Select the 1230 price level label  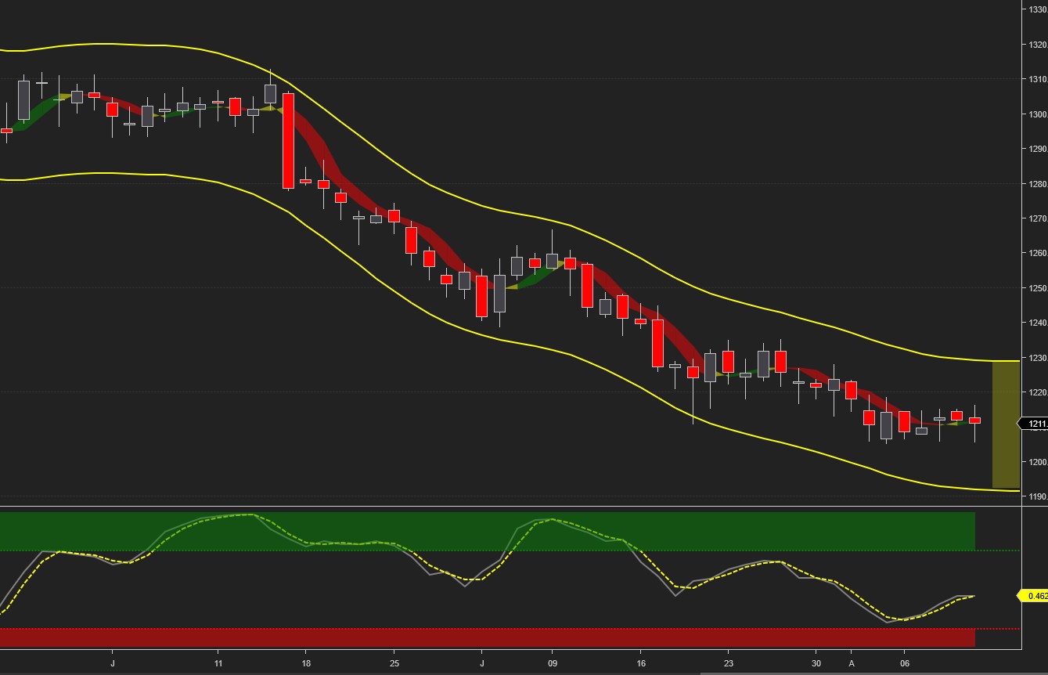tap(1039, 357)
